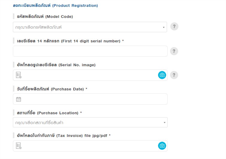Click the Model Code field label
The height and width of the screenshot is (159, 226).
[45, 16]
